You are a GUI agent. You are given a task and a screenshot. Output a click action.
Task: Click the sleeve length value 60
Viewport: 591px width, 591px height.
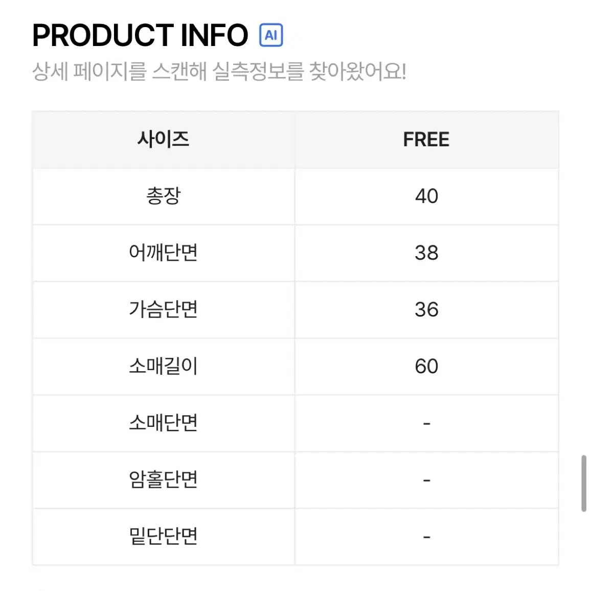pos(427,366)
